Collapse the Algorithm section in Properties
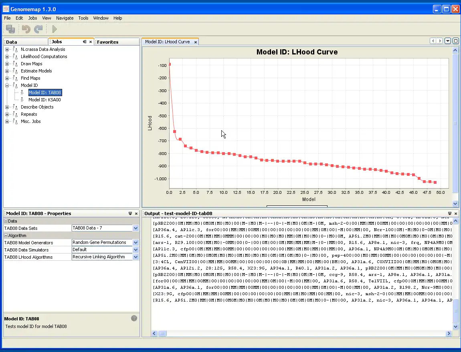Viewport: 461px width, 352px height. pyautogui.click(x=6, y=235)
